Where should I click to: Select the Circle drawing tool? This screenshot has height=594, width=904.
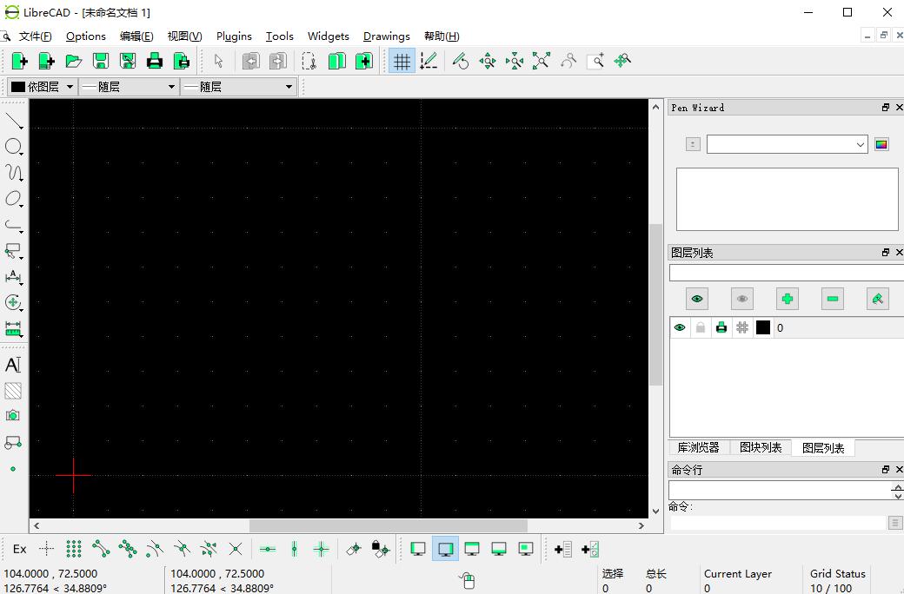pyautogui.click(x=13, y=147)
